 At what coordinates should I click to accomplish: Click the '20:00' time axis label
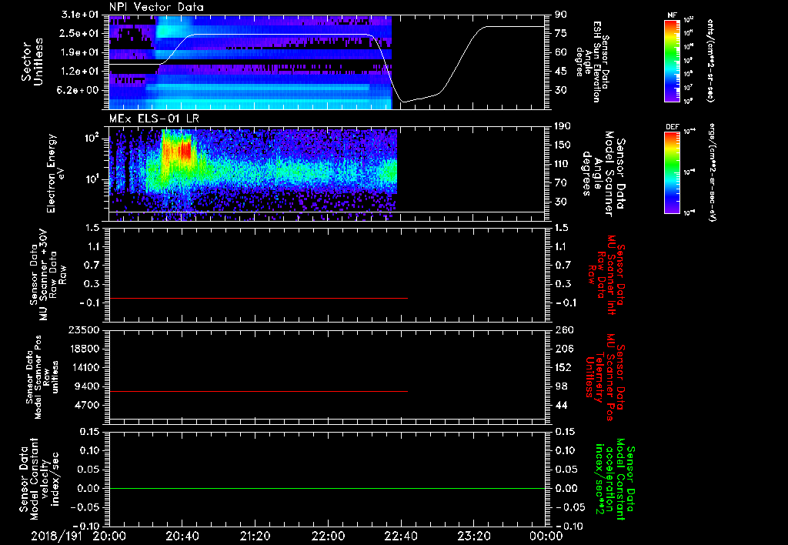[109, 536]
